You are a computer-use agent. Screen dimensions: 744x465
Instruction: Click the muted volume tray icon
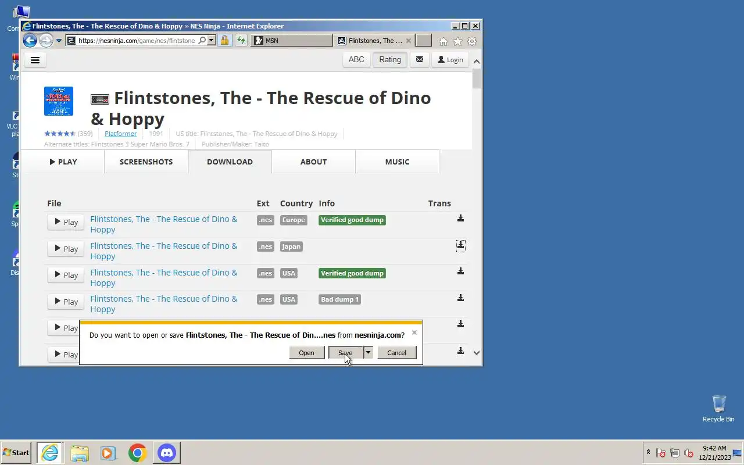(689, 453)
